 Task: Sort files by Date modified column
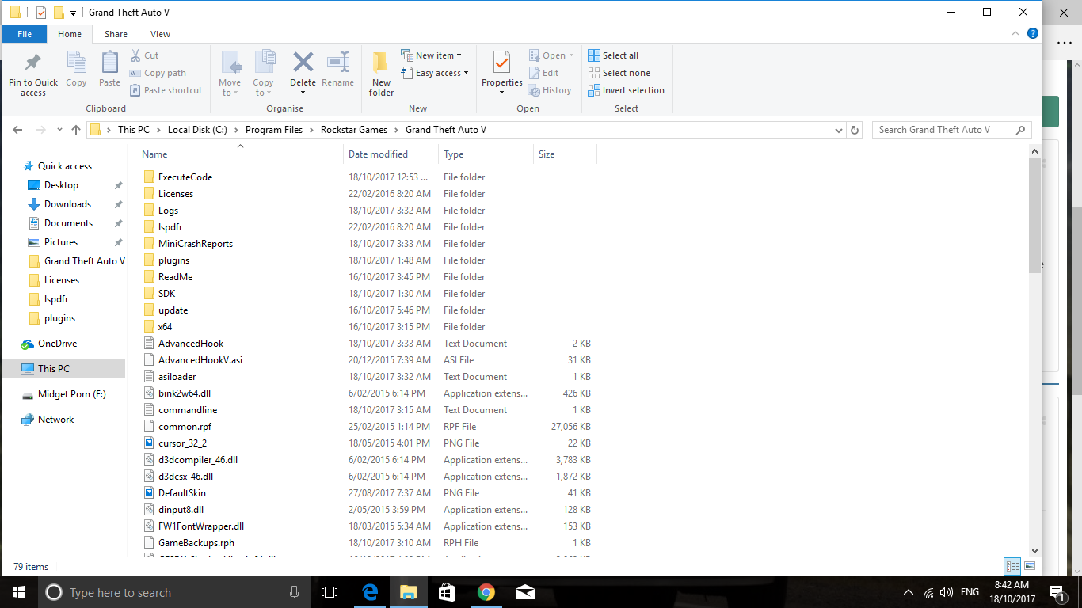379,154
